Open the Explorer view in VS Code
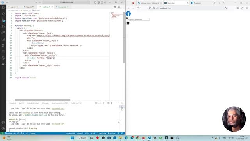Viewport: 250px width, 141px height. tap(3, 8)
